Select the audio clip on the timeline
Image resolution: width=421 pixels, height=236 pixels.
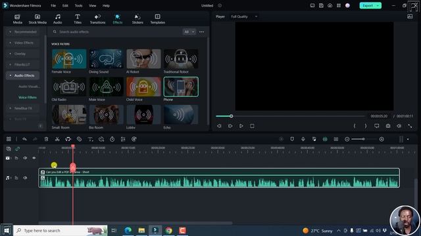tap(219, 178)
